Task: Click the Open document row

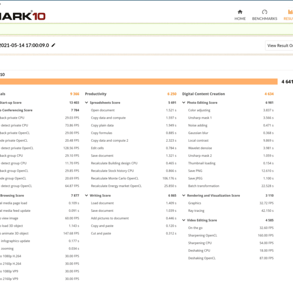Action: tap(134, 110)
